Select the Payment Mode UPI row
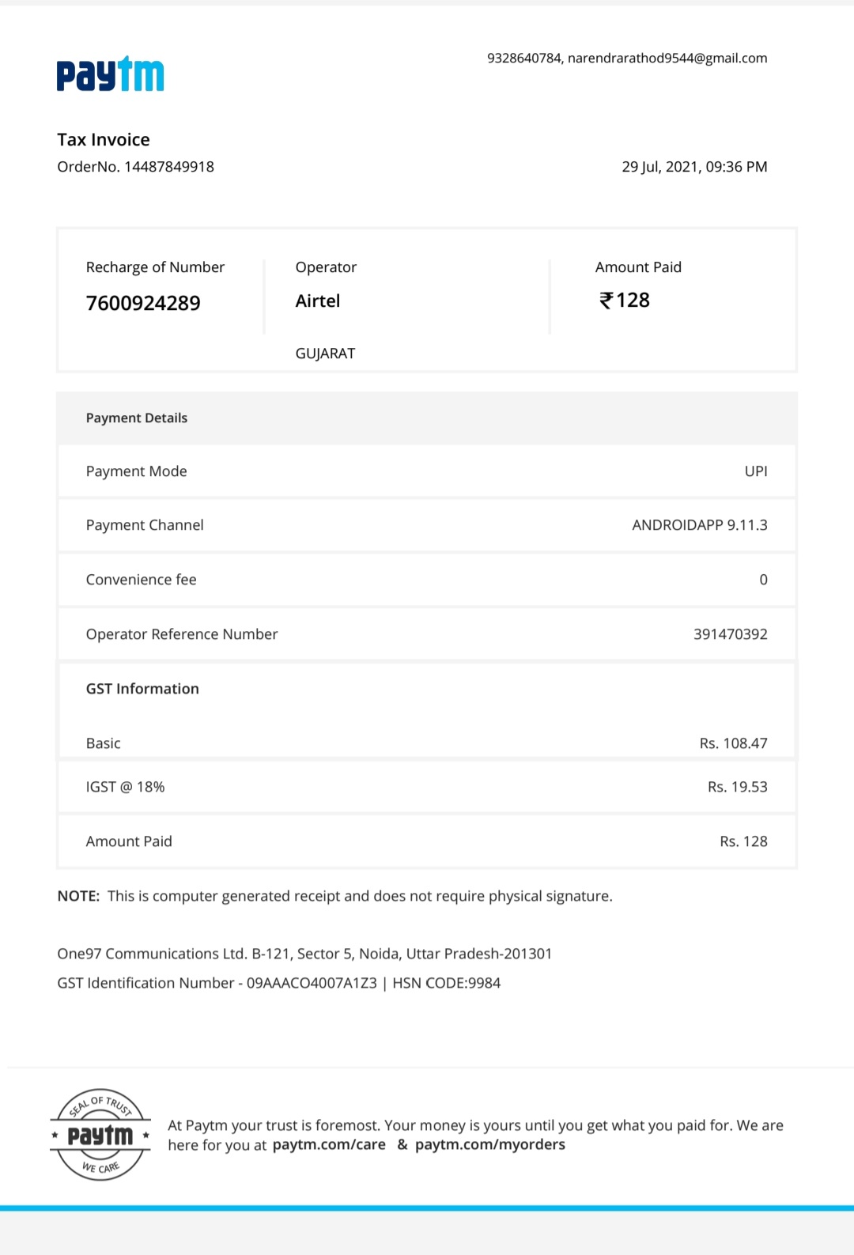The height and width of the screenshot is (1255, 854). [426, 471]
